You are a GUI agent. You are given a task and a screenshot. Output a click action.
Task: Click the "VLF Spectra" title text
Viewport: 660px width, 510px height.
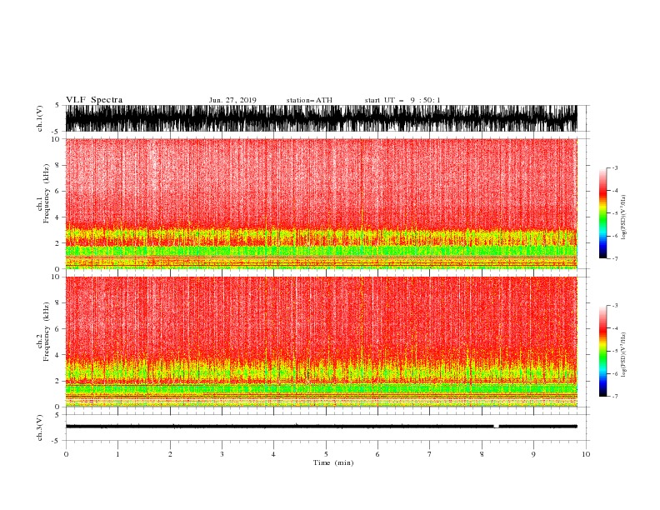pyautogui.click(x=94, y=100)
